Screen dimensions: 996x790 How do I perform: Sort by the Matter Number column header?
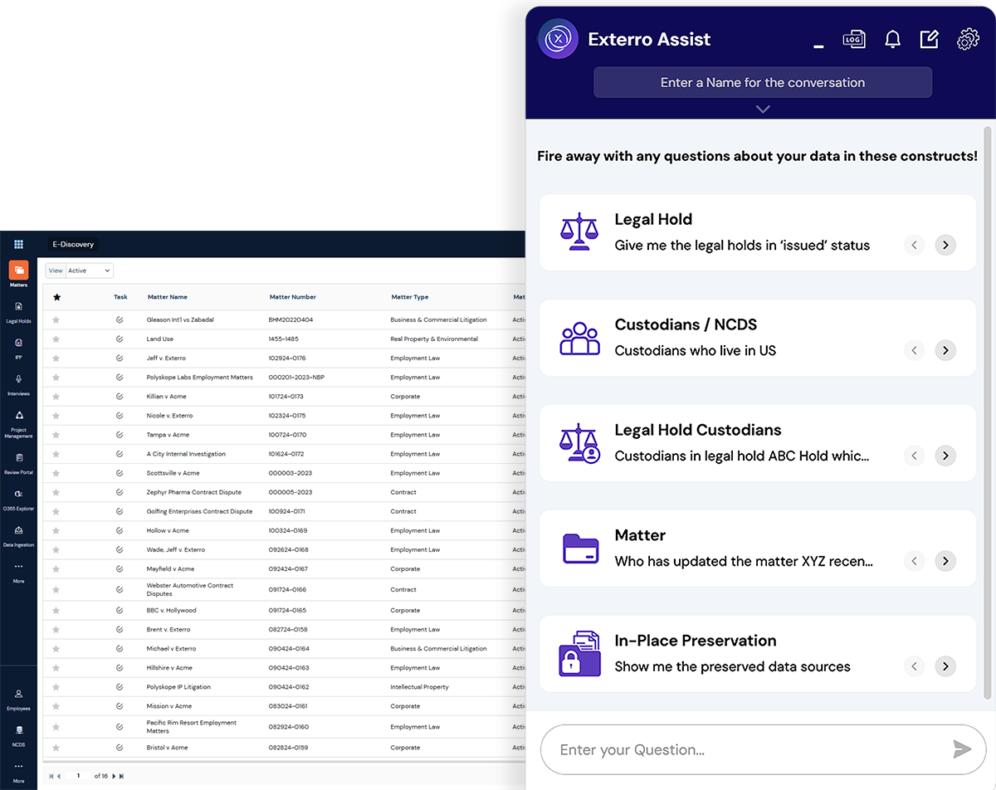click(x=292, y=297)
